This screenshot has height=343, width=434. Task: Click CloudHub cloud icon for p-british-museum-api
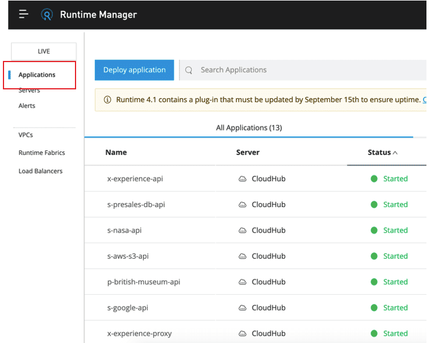(242, 282)
